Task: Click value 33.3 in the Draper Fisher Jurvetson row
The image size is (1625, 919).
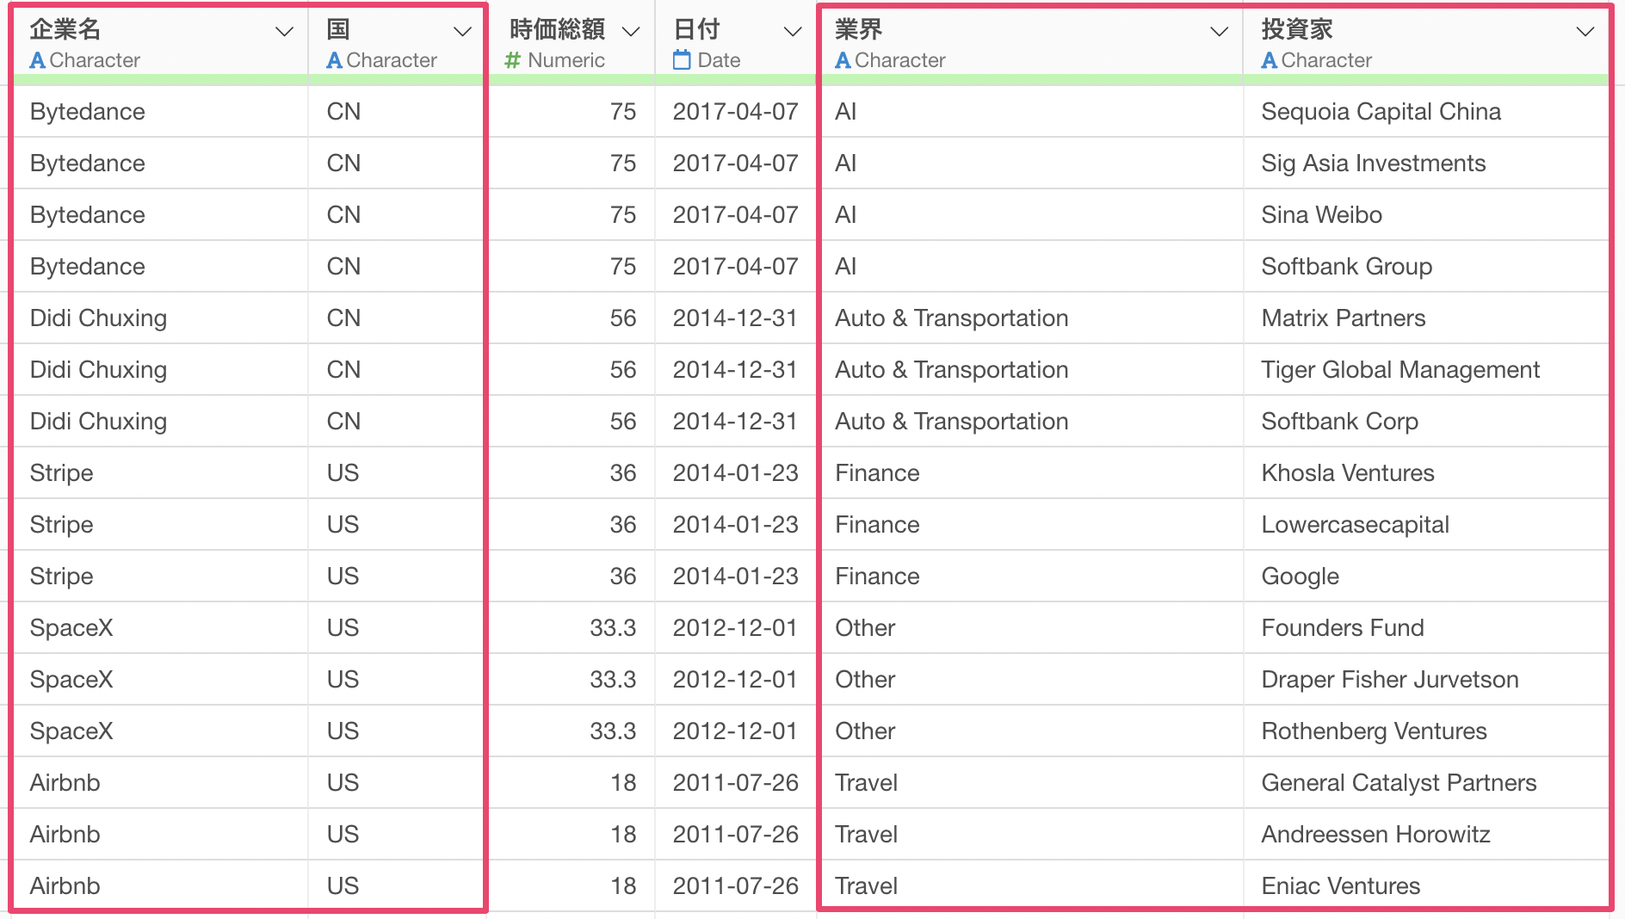Action: point(613,680)
